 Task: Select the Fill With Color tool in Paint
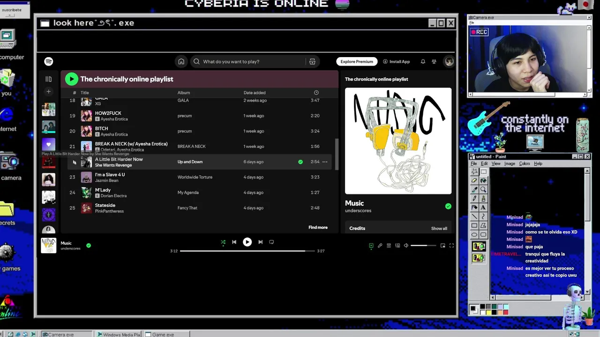[x=483, y=180]
